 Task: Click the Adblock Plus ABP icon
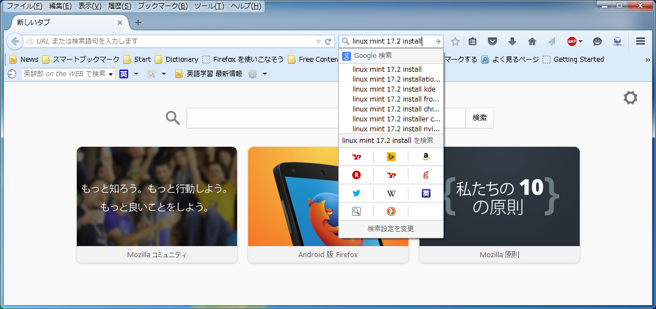572,41
